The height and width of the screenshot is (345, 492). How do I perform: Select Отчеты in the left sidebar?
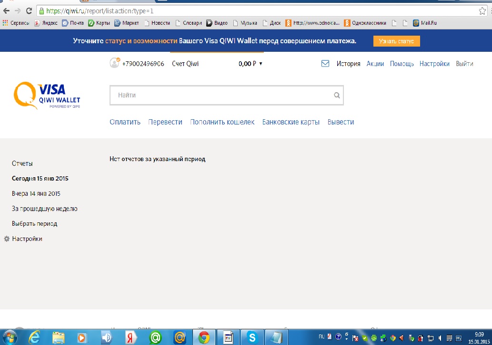pos(22,163)
